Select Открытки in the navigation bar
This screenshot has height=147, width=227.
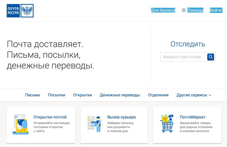click(82, 95)
